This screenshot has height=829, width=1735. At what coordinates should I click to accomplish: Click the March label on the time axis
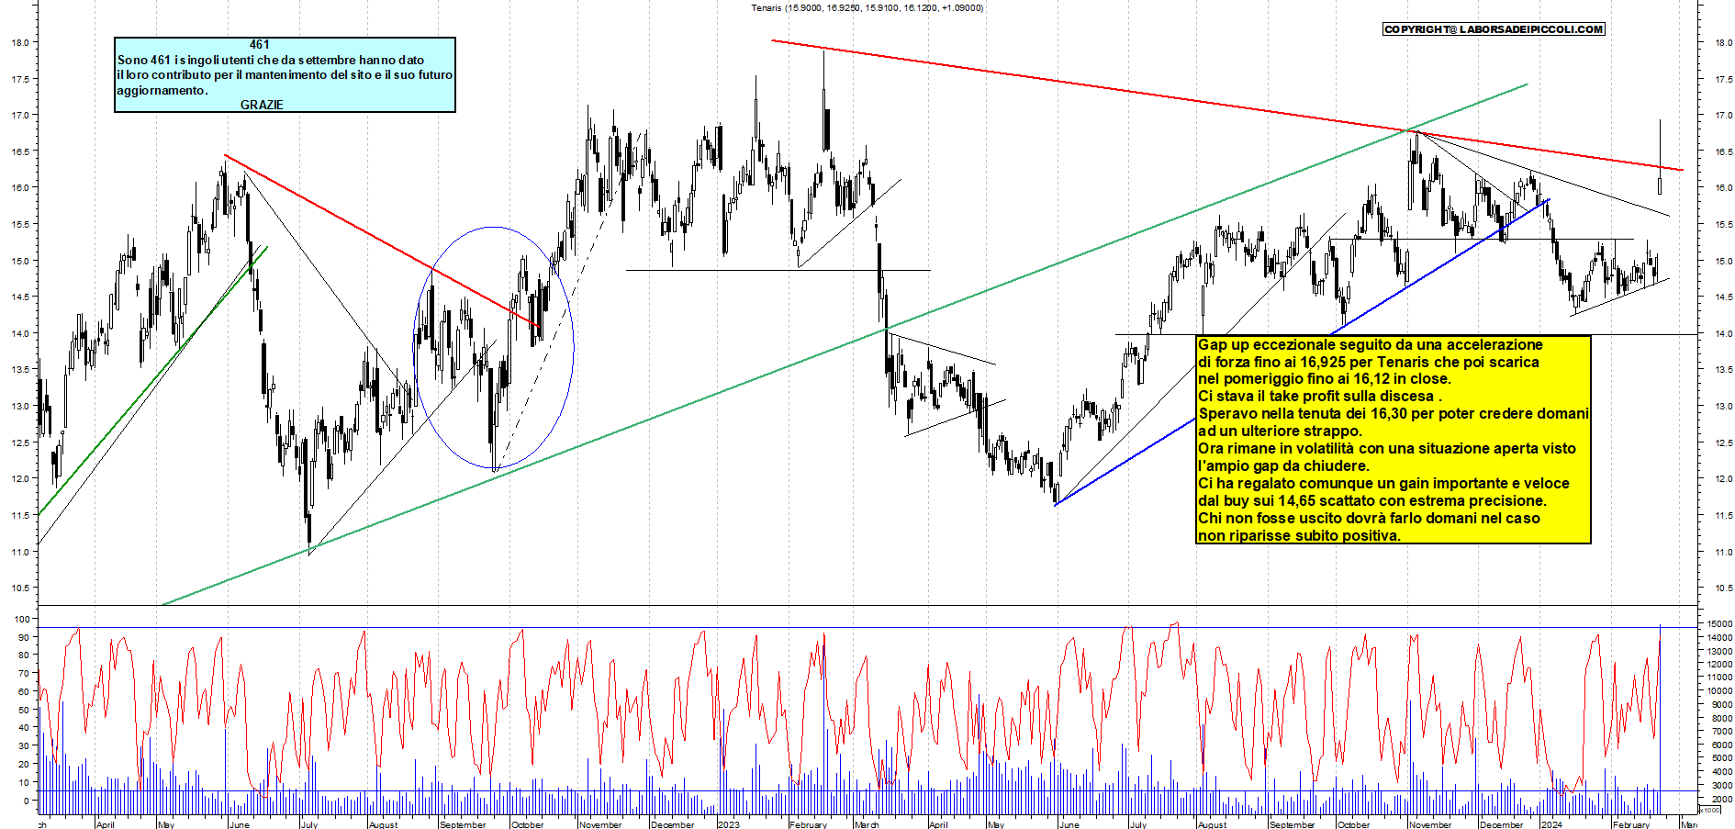[x=867, y=824]
